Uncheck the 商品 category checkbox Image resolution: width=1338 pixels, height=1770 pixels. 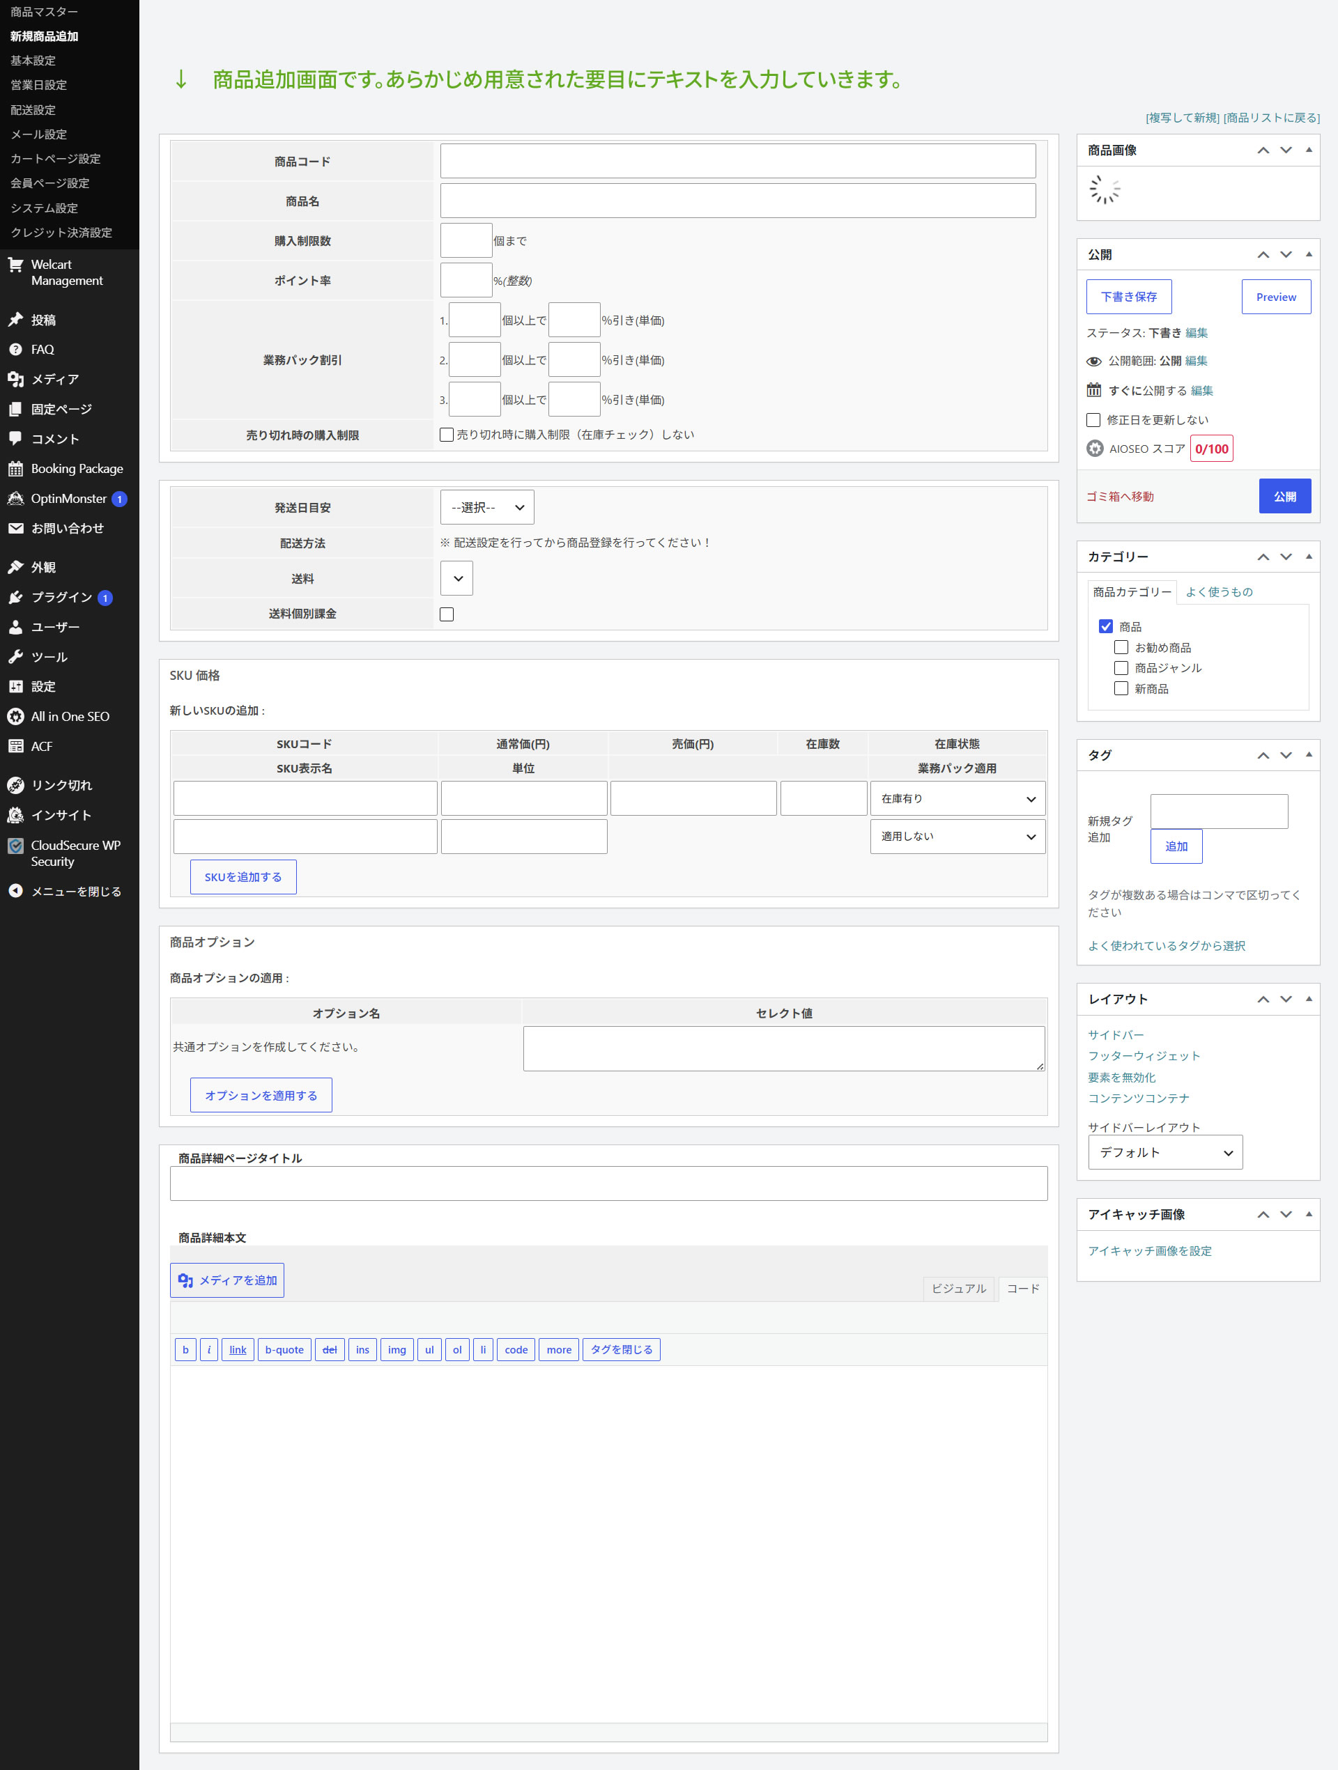pyautogui.click(x=1106, y=626)
